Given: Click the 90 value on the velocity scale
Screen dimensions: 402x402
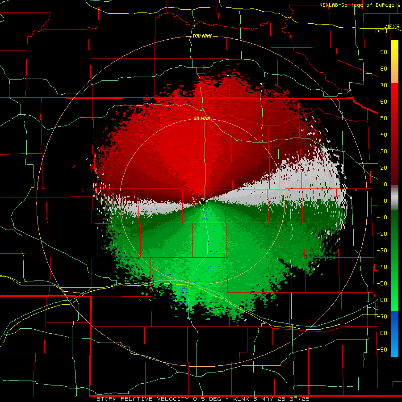Looking at the screenshot, I should click(384, 52).
